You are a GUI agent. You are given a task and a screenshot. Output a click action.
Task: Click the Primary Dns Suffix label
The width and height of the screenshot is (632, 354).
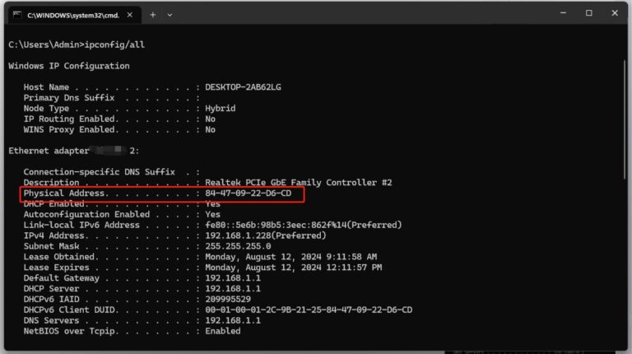tap(69, 98)
